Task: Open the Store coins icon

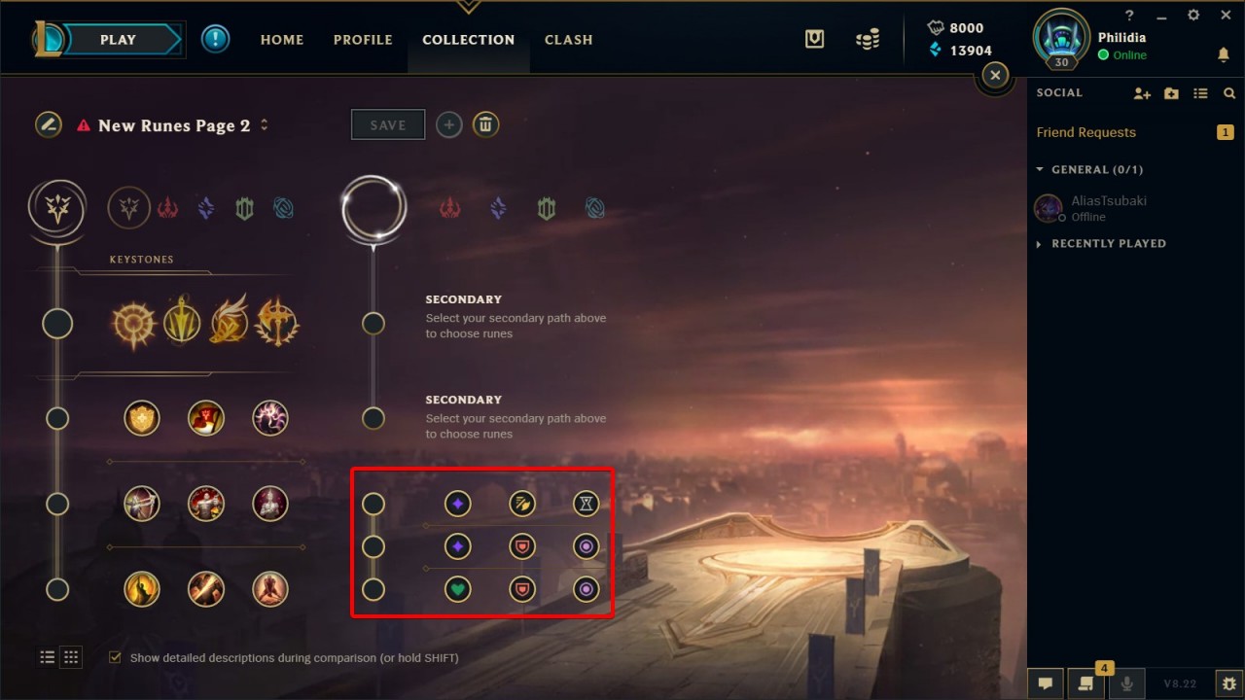Action: tap(868, 39)
